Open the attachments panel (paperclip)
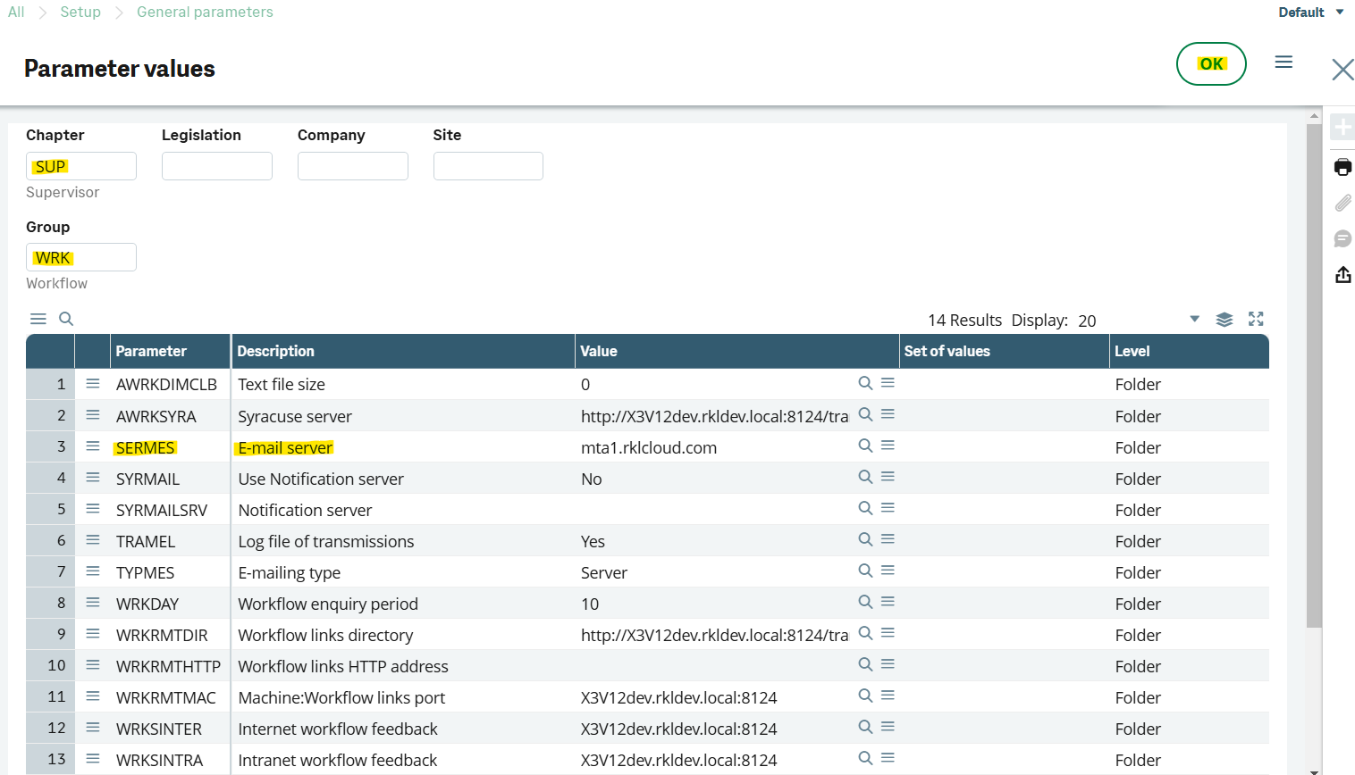The height and width of the screenshot is (775, 1355). (x=1342, y=203)
